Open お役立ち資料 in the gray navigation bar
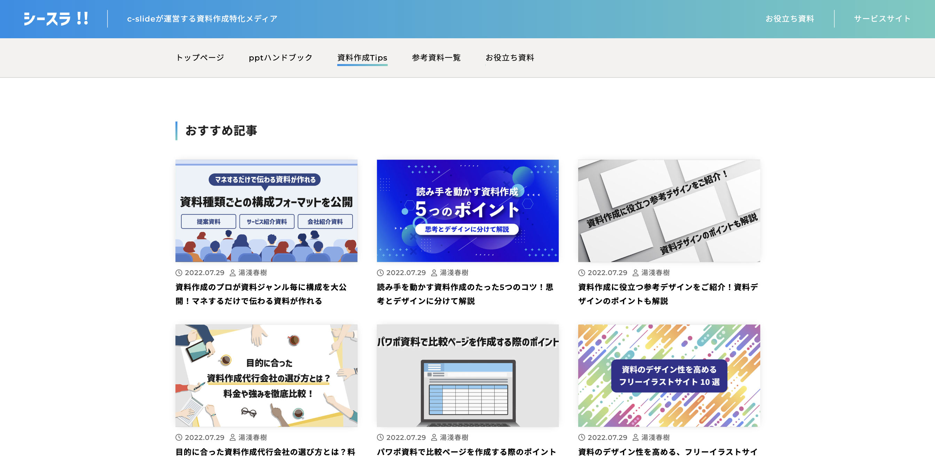The width and height of the screenshot is (935, 457). pyautogui.click(x=510, y=58)
